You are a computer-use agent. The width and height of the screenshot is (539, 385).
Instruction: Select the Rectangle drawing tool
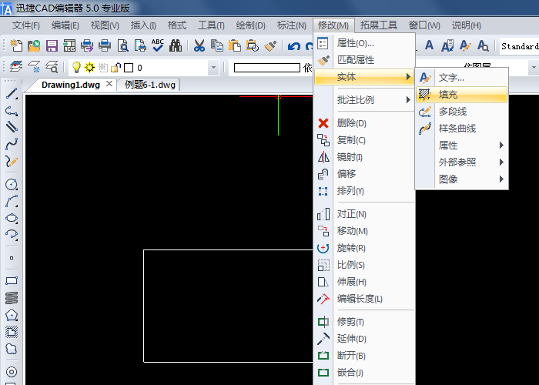pyautogui.click(x=12, y=281)
